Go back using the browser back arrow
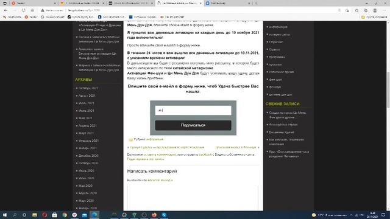 click(5, 10)
